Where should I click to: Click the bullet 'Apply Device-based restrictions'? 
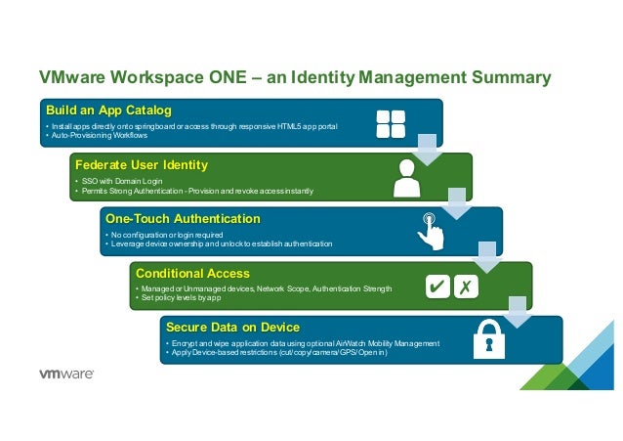coord(279,352)
